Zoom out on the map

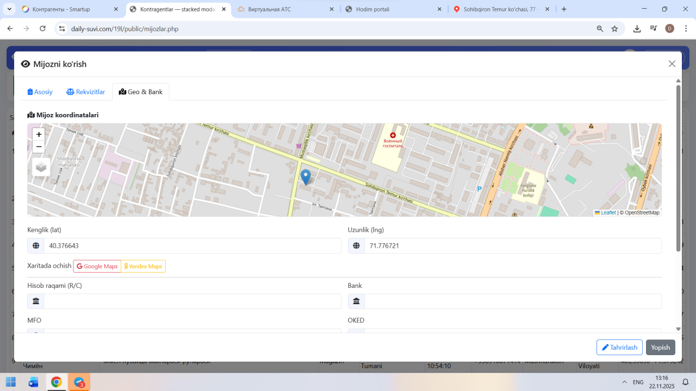39,147
